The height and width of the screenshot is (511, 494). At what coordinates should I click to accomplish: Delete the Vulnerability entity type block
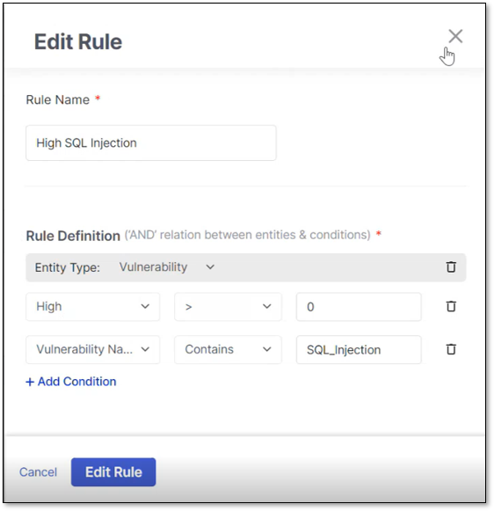tap(451, 266)
